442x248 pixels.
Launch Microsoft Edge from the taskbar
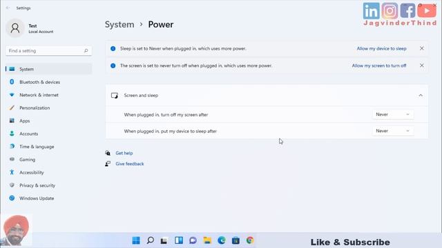[x=222, y=240]
